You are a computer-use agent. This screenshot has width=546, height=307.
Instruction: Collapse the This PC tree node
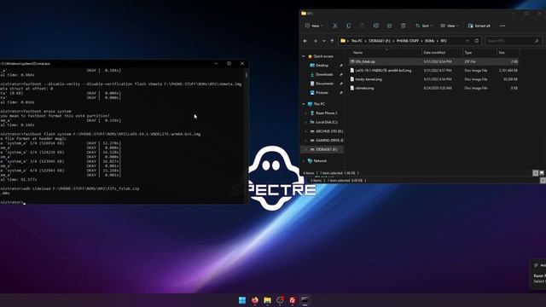[304, 104]
